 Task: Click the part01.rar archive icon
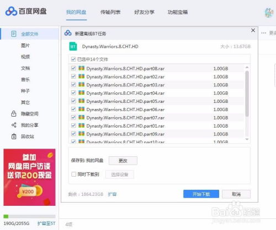(81, 125)
